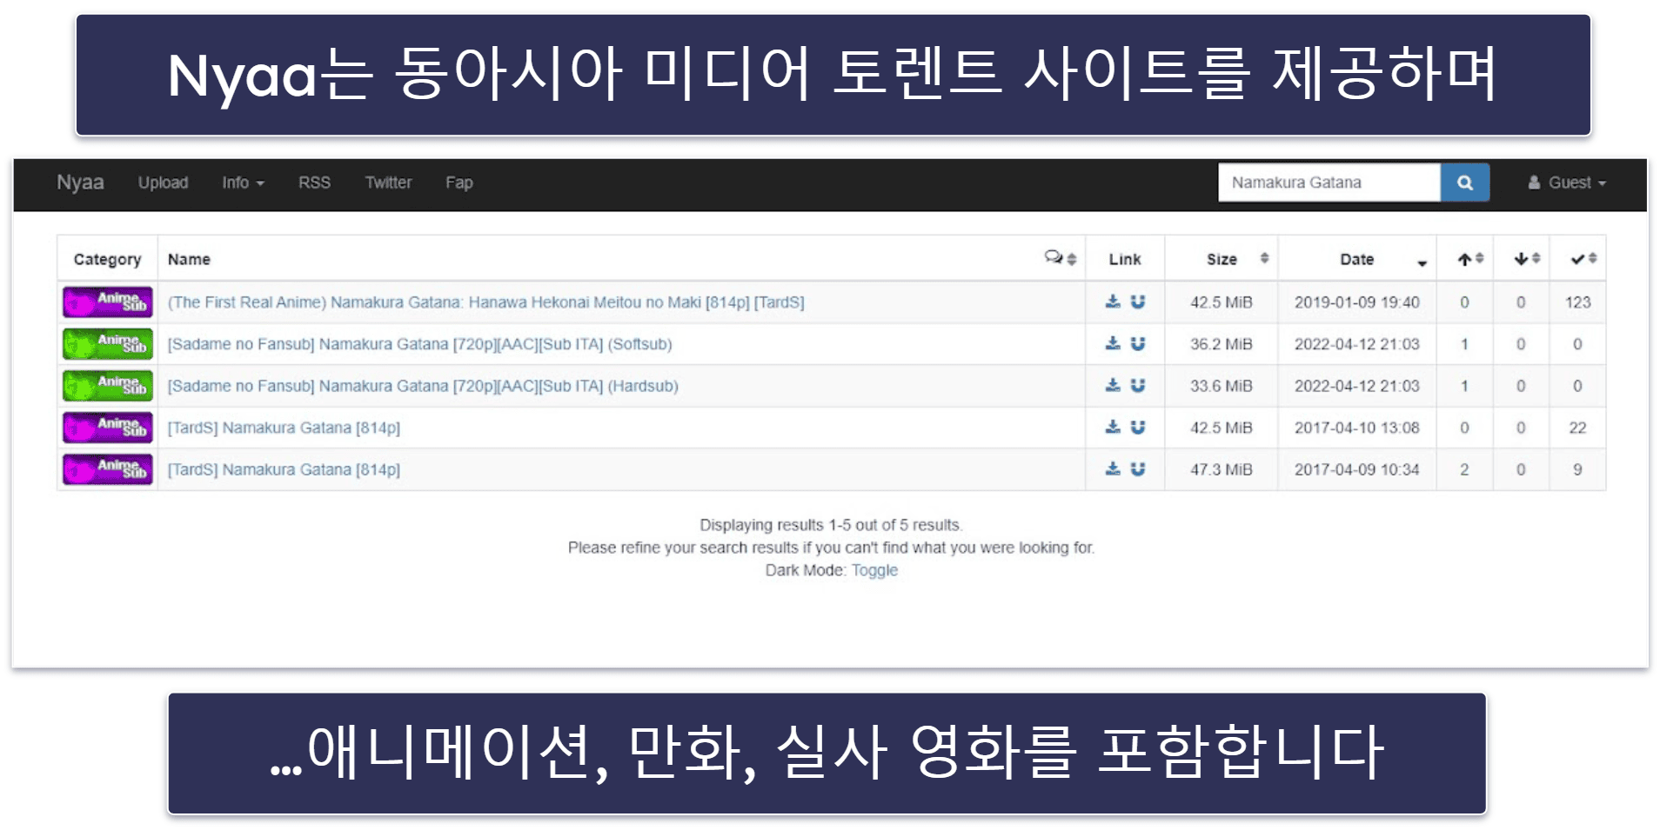1660x830 pixels.
Task: Click the Anime Sub category icon on first row
Action: point(107,302)
